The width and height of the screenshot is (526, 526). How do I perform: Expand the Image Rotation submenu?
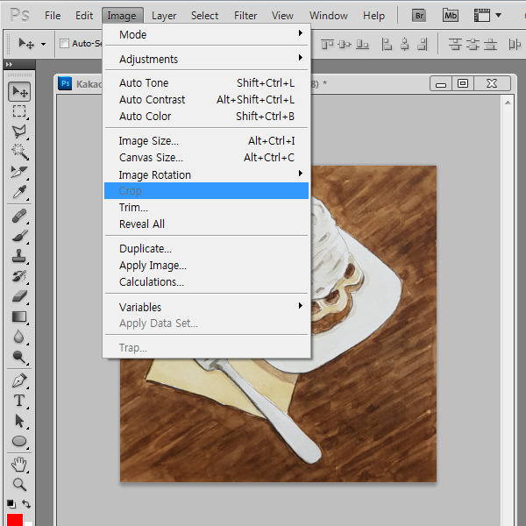coord(206,174)
